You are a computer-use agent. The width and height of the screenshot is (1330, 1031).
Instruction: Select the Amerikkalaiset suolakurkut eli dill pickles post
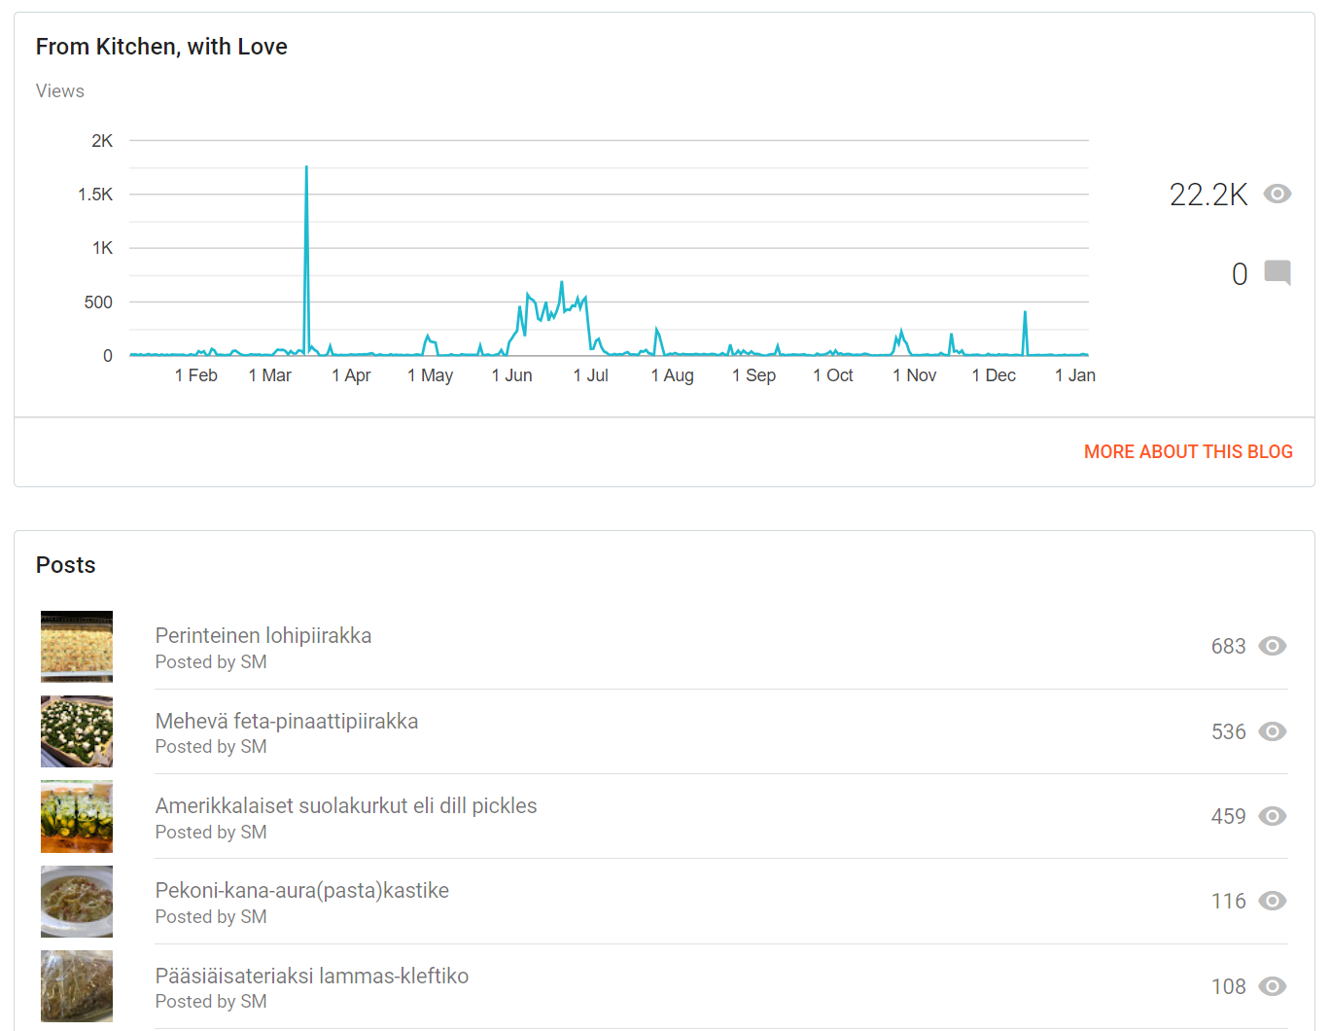[x=346, y=805]
